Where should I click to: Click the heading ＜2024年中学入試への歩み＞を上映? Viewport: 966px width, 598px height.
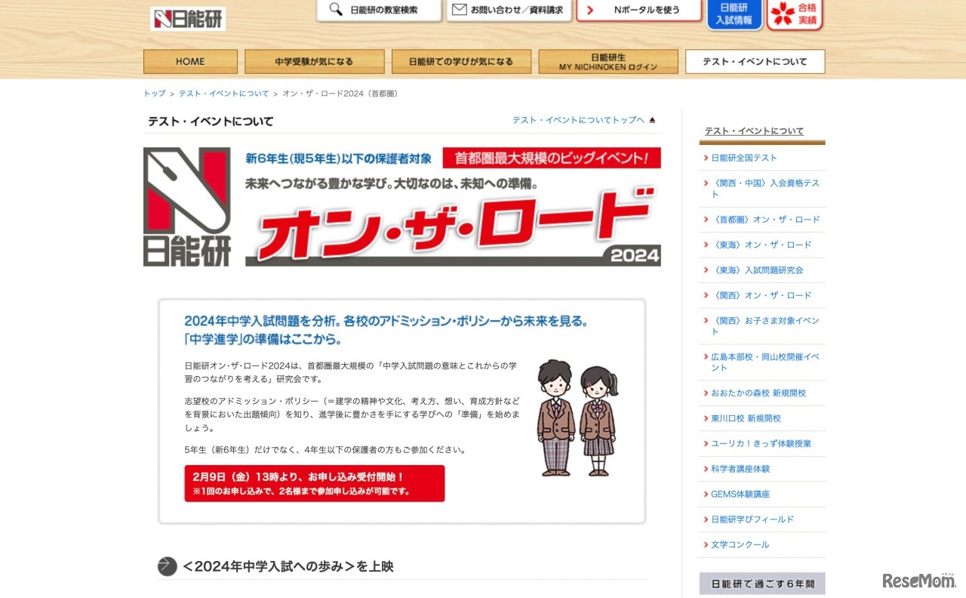pyautogui.click(x=288, y=566)
